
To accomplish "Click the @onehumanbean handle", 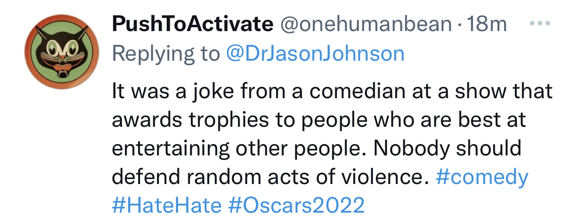I will [365, 24].
